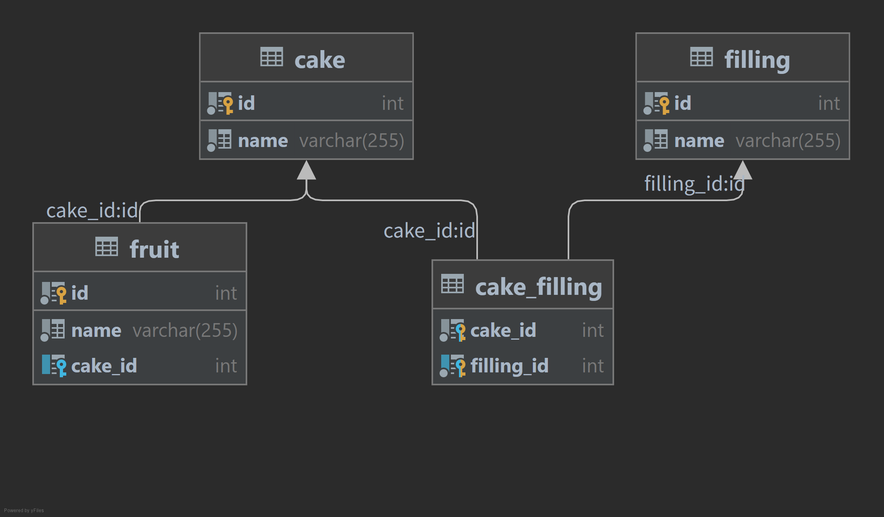Click the foreign key icon for fruit cake_id
Screen dimensions: 884x517
[x=54, y=366]
